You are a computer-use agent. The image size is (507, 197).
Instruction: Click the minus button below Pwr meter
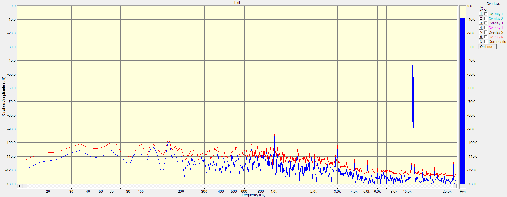463,195
